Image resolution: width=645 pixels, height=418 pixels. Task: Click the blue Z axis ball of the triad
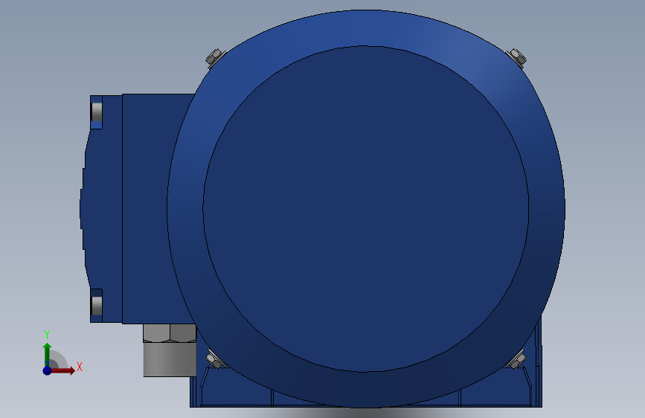[47, 370]
